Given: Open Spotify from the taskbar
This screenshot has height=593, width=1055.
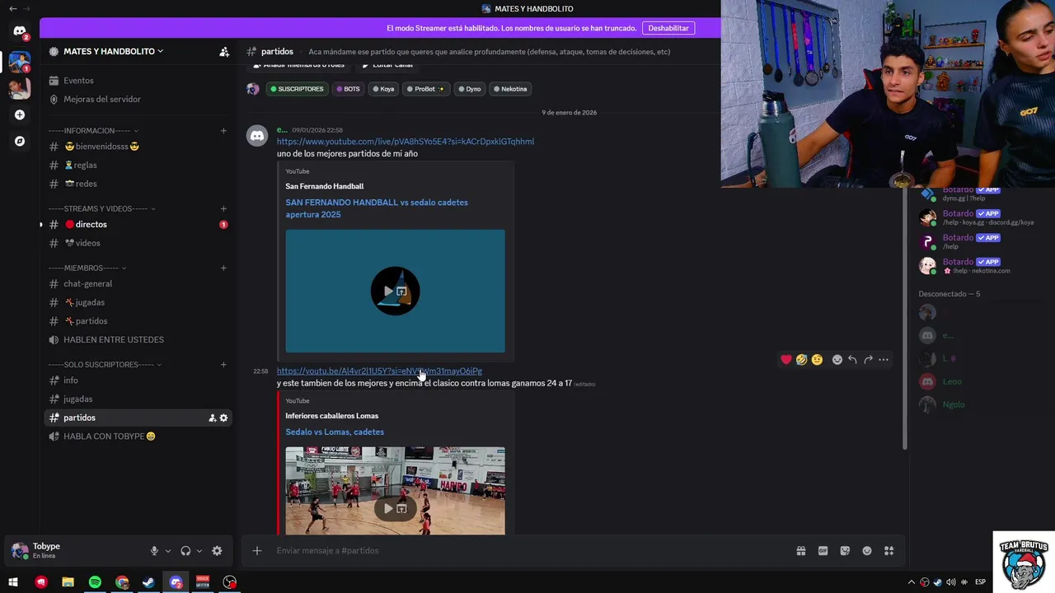Looking at the screenshot, I should tap(95, 582).
